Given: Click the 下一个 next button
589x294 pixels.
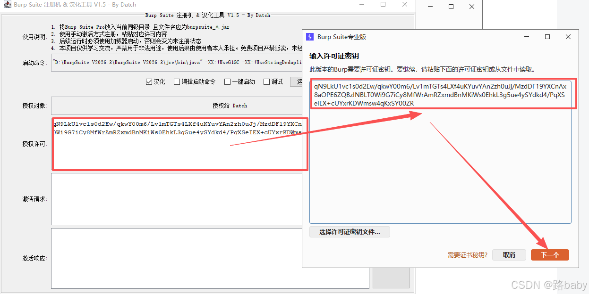Looking at the screenshot, I should 550,255.
